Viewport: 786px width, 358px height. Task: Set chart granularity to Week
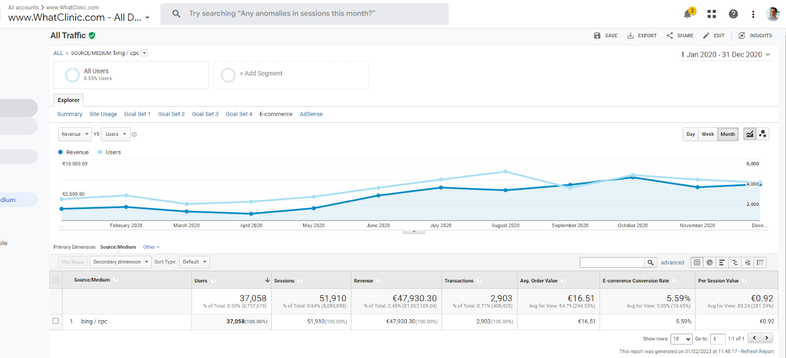pyautogui.click(x=708, y=134)
